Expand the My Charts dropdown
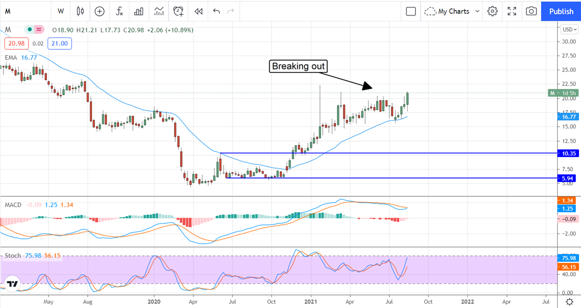This screenshot has height=308, width=581. pyautogui.click(x=453, y=11)
